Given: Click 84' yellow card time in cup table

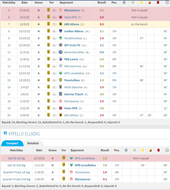Looking at the screenshot, I should [x=143, y=165].
